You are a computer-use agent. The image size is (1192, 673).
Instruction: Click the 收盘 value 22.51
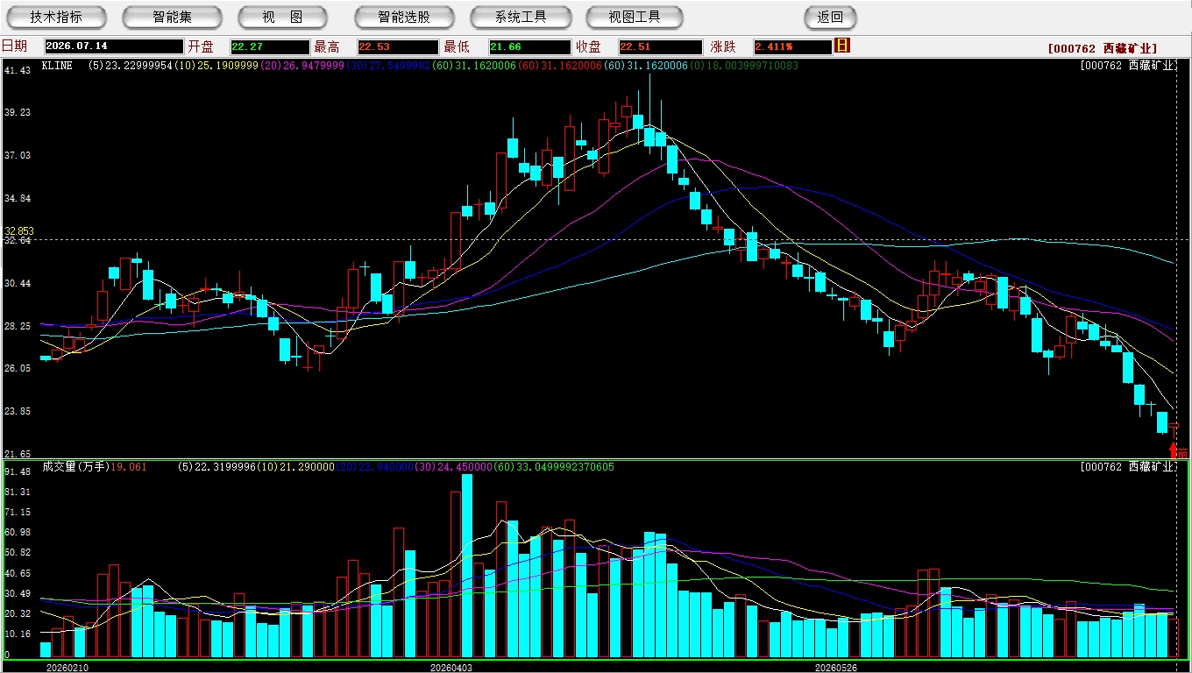click(x=660, y=46)
